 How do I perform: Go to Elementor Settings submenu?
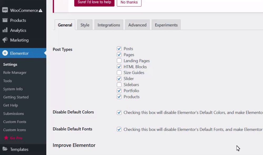[10, 64]
